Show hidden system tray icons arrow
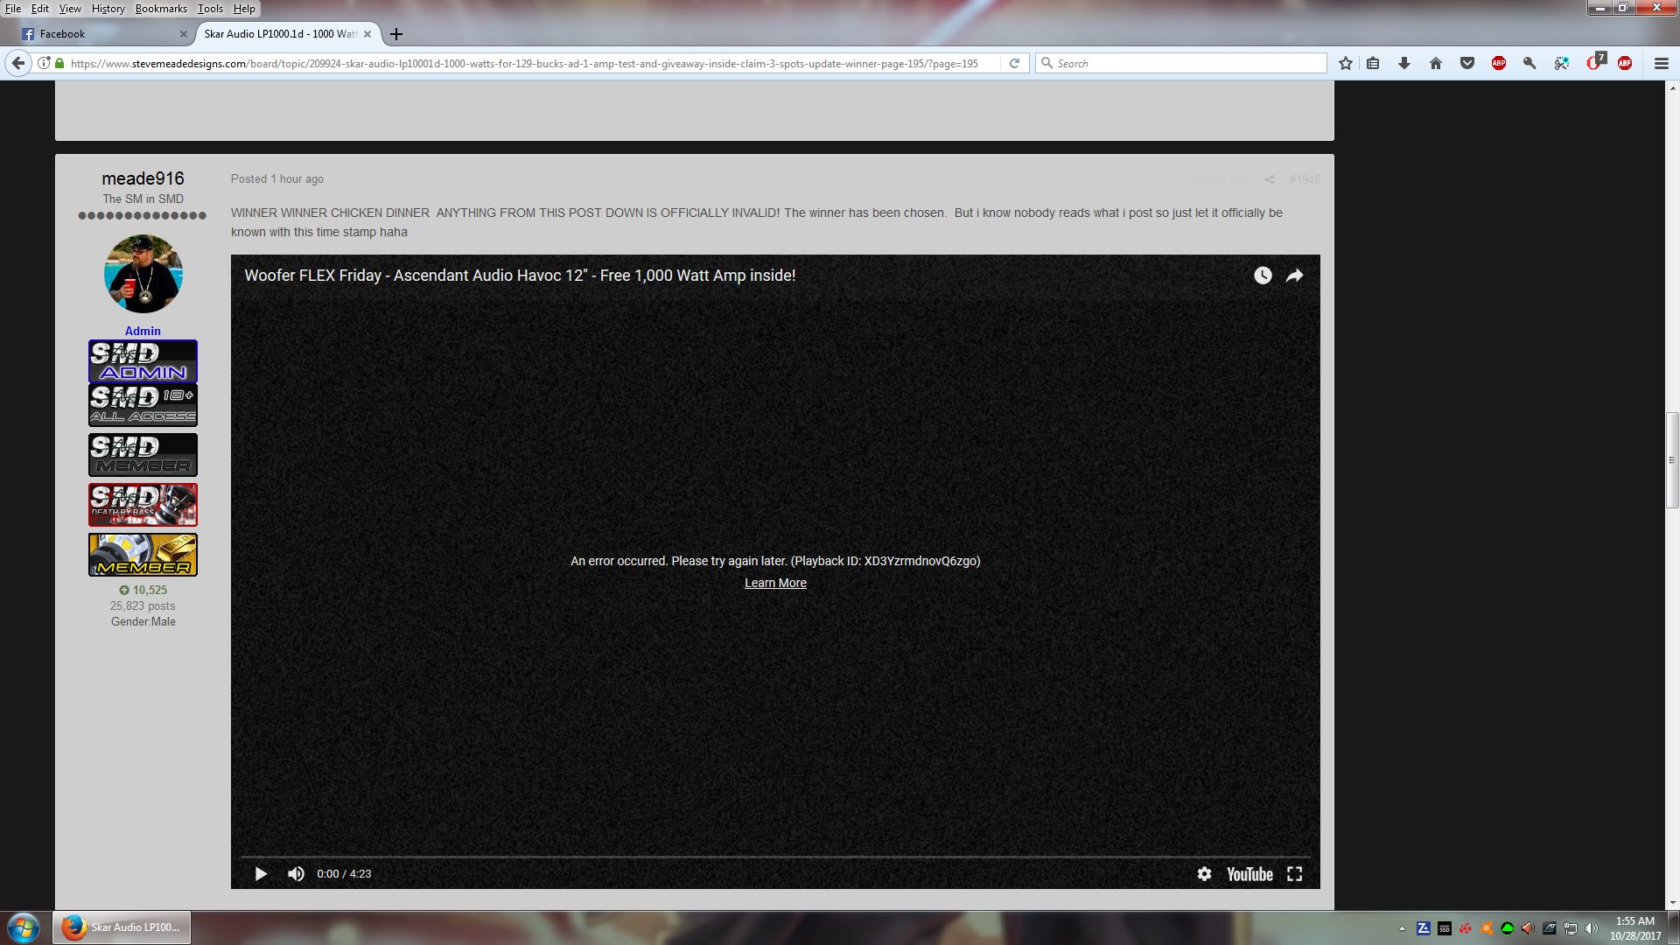The height and width of the screenshot is (945, 1680). click(1402, 928)
